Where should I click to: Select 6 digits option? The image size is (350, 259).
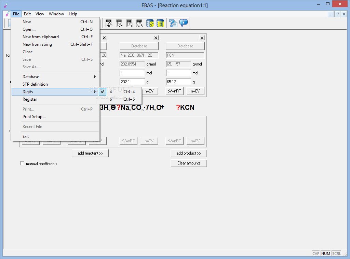(x=120, y=99)
